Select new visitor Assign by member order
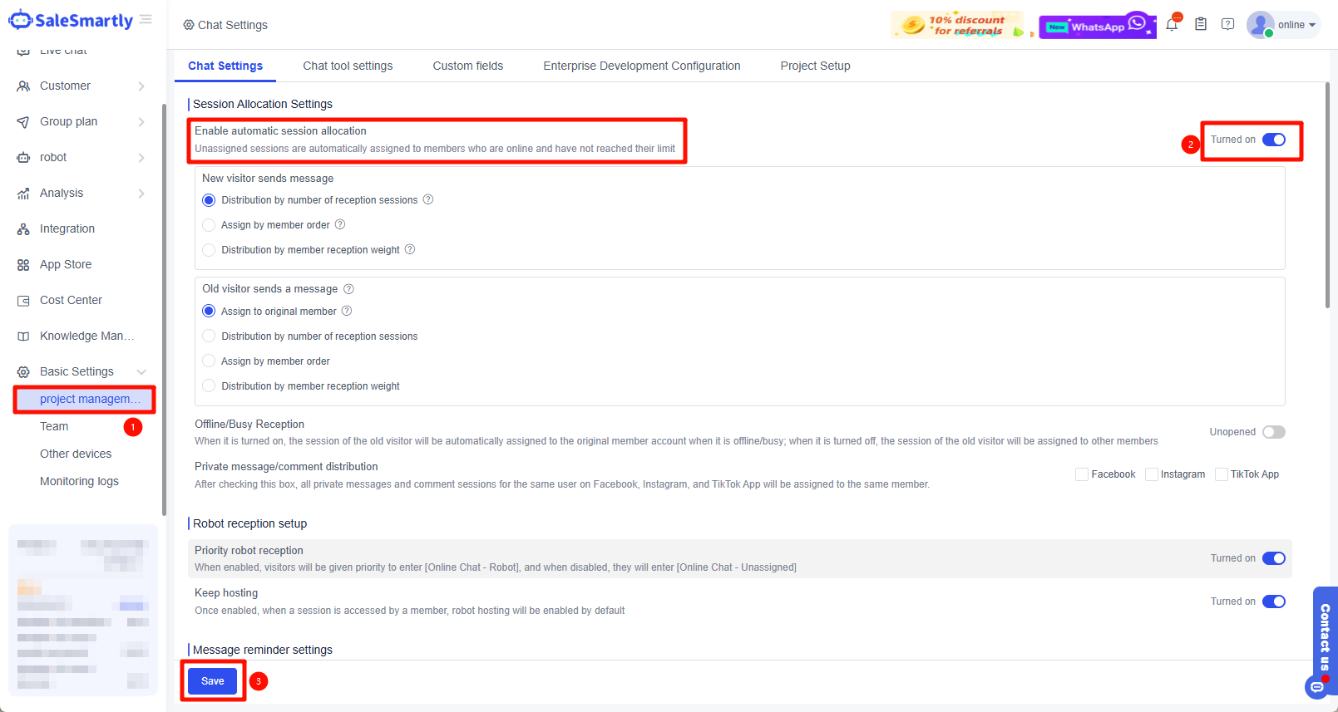The image size is (1338, 712). 209,225
